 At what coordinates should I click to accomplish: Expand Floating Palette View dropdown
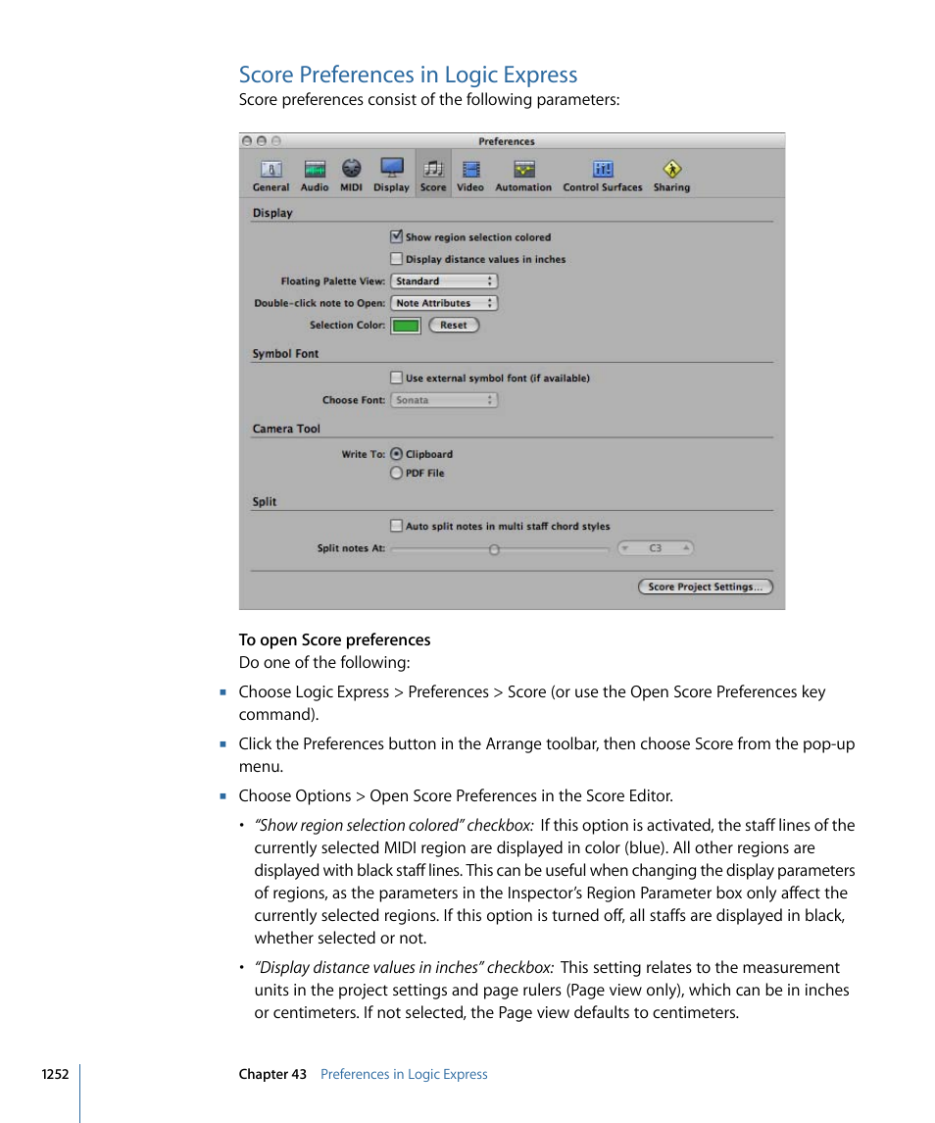click(444, 281)
